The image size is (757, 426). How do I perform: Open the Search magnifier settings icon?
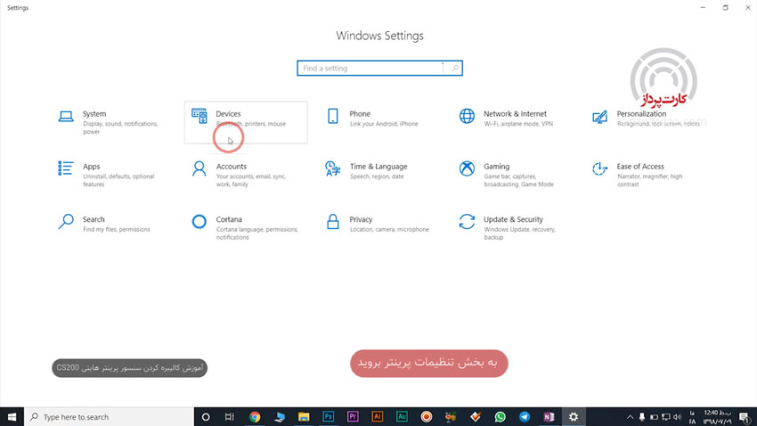66,221
